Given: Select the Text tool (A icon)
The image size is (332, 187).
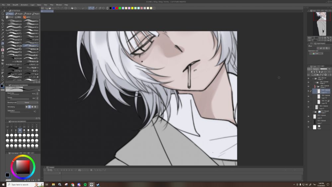Looking at the screenshot, I should coord(3,76).
